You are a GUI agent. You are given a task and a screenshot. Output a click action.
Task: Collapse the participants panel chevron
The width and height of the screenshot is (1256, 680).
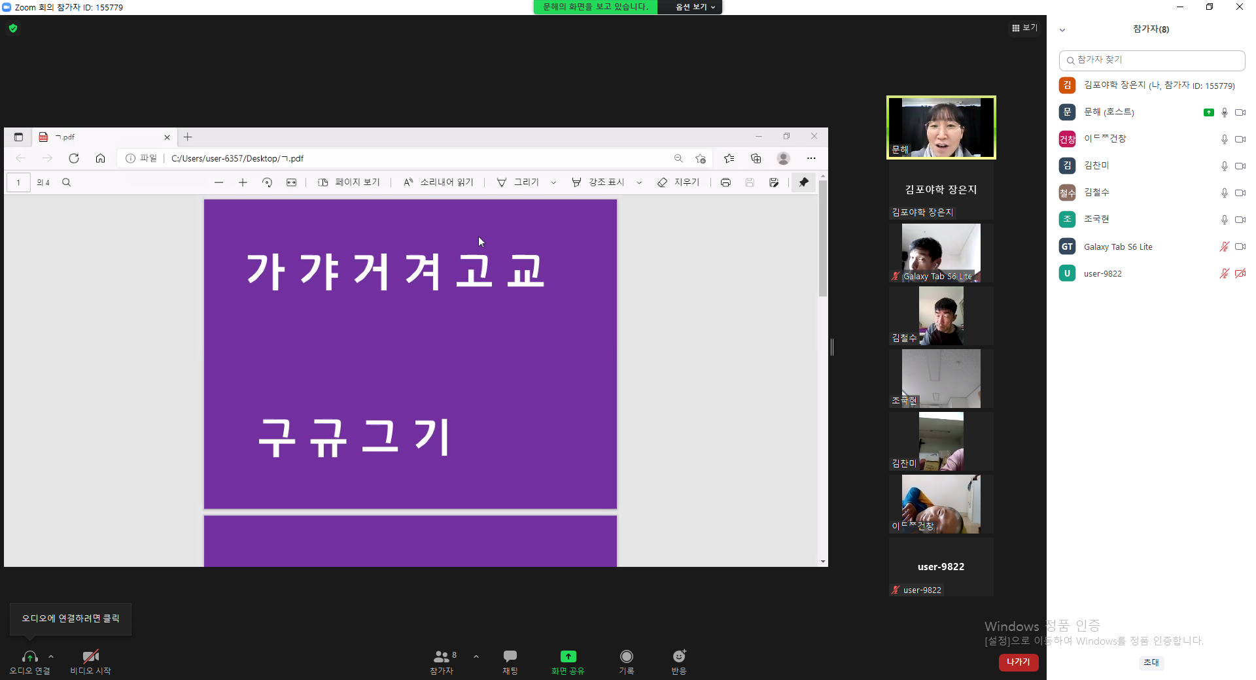point(1062,29)
